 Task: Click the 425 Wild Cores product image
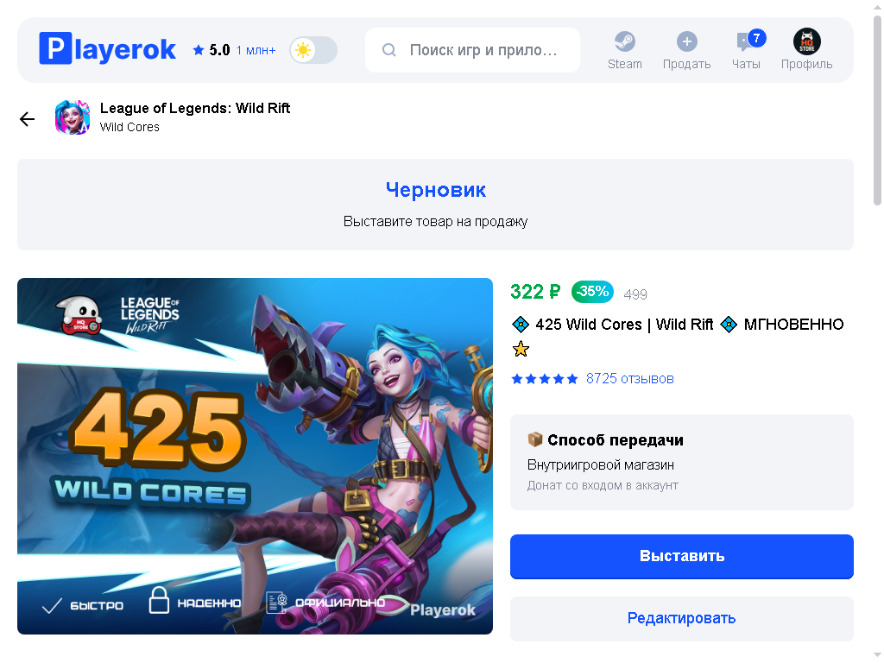coord(255,456)
